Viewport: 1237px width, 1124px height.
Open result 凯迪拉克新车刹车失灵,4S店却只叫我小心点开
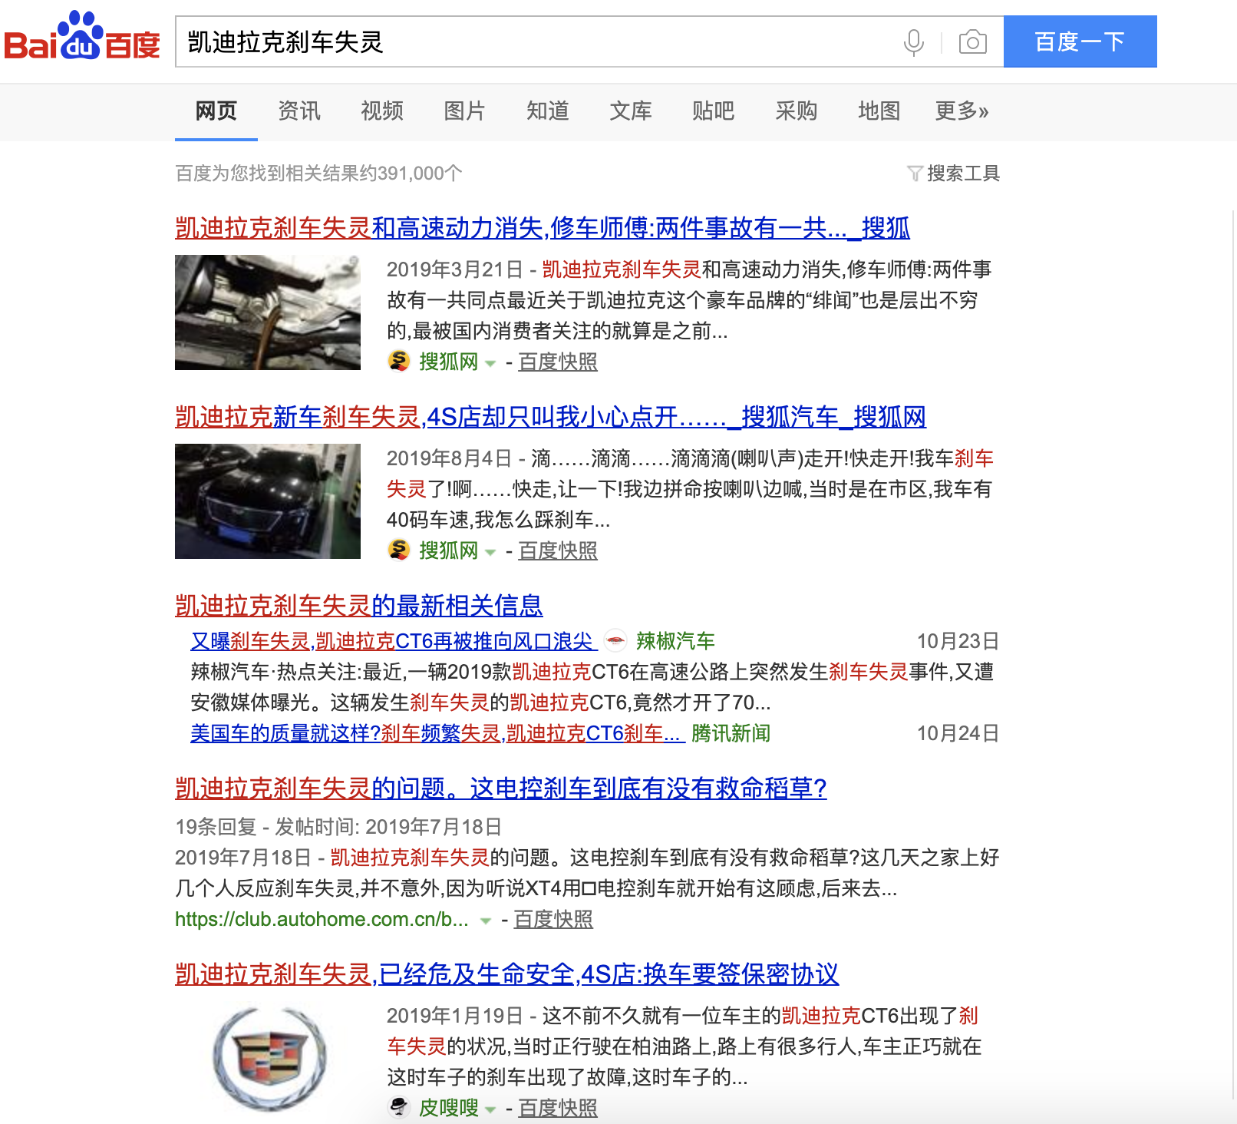point(551,417)
